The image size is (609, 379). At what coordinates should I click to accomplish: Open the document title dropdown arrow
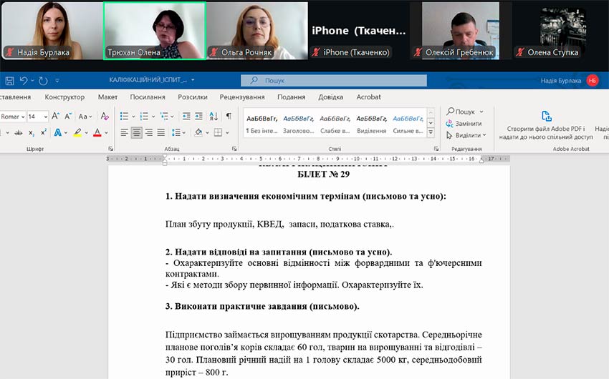pos(193,80)
